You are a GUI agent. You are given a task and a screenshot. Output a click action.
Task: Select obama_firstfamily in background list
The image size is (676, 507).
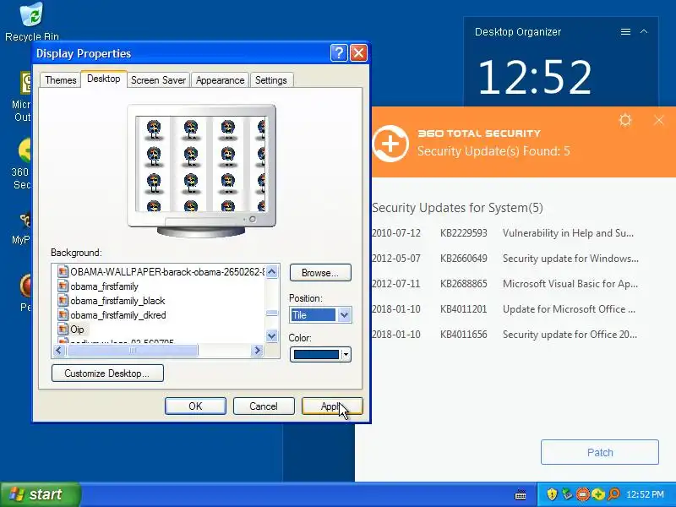coord(104,286)
